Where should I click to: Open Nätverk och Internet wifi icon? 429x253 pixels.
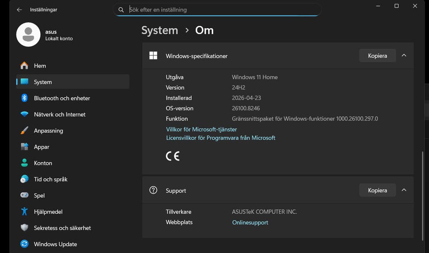pyautogui.click(x=25, y=114)
